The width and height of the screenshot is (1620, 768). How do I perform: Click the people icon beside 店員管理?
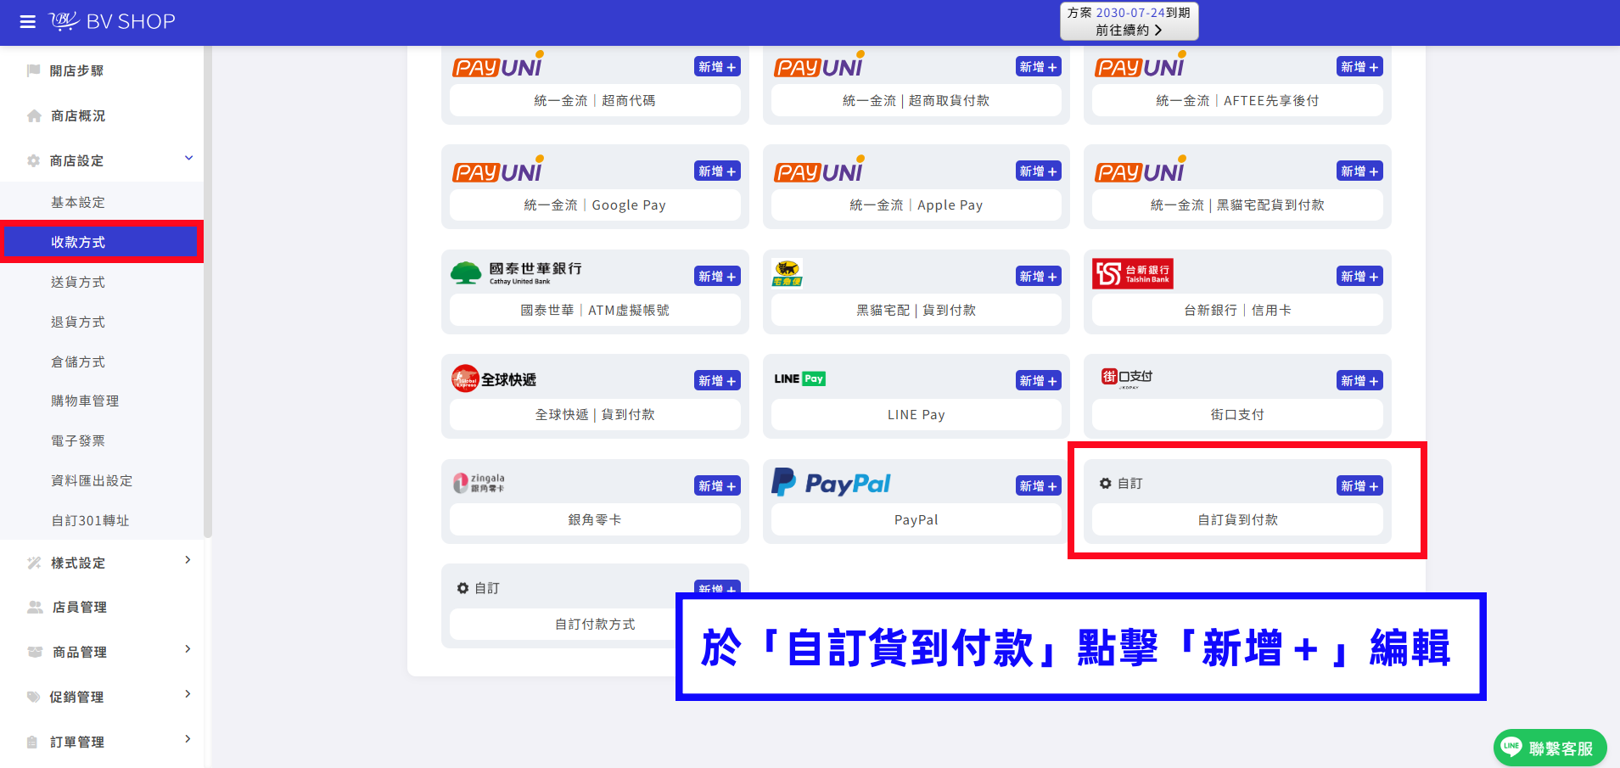coord(35,607)
